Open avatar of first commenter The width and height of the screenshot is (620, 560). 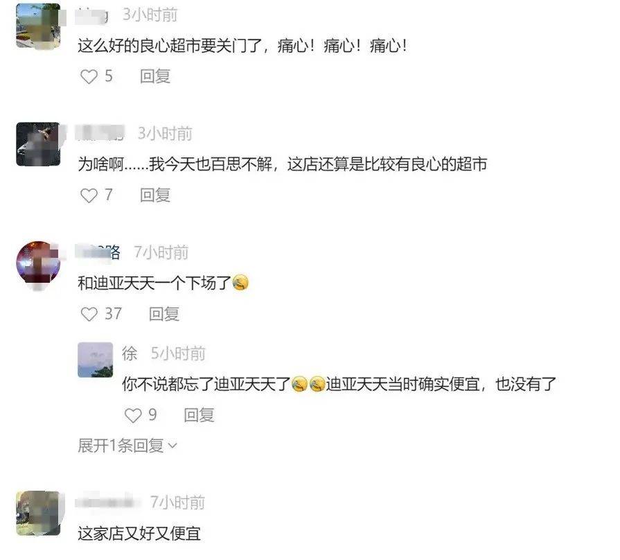[38, 26]
